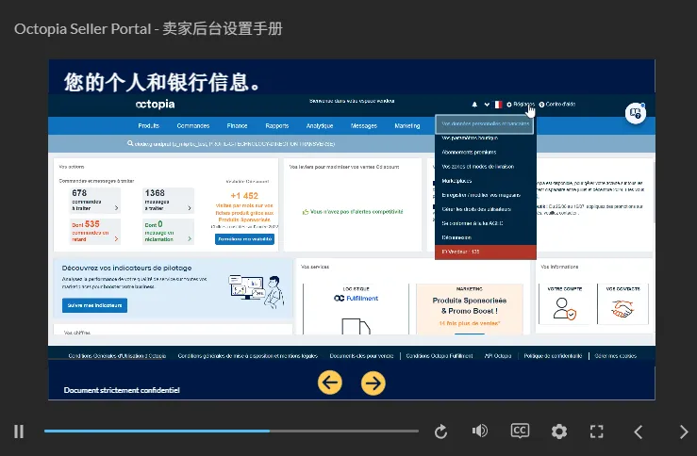Click the playback progress bar
Screen dimensions: 697x456
(231, 431)
